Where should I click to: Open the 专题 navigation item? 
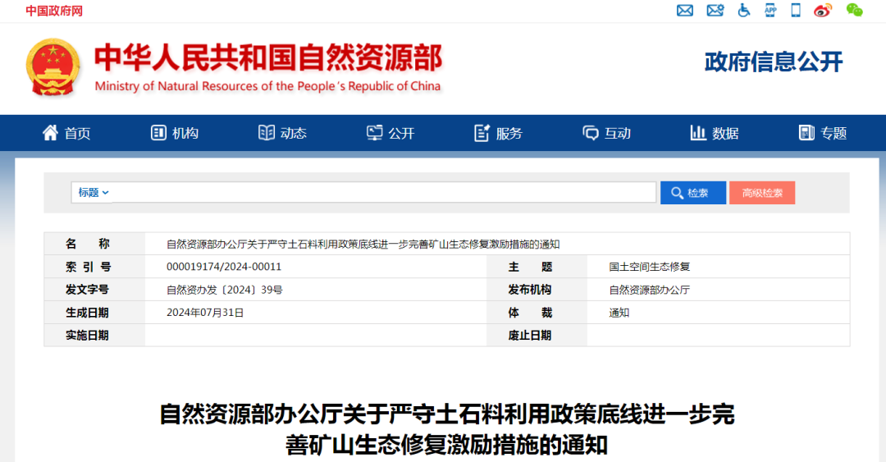(823, 133)
